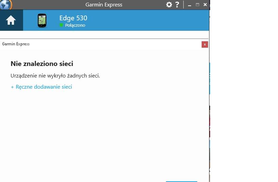Minimize the Garmin Express window
The width and height of the screenshot is (278, 182).
pyautogui.click(x=189, y=5)
